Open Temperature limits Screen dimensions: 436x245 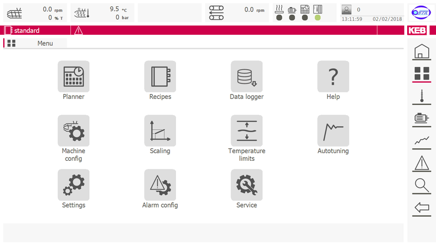tap(246, 131)
